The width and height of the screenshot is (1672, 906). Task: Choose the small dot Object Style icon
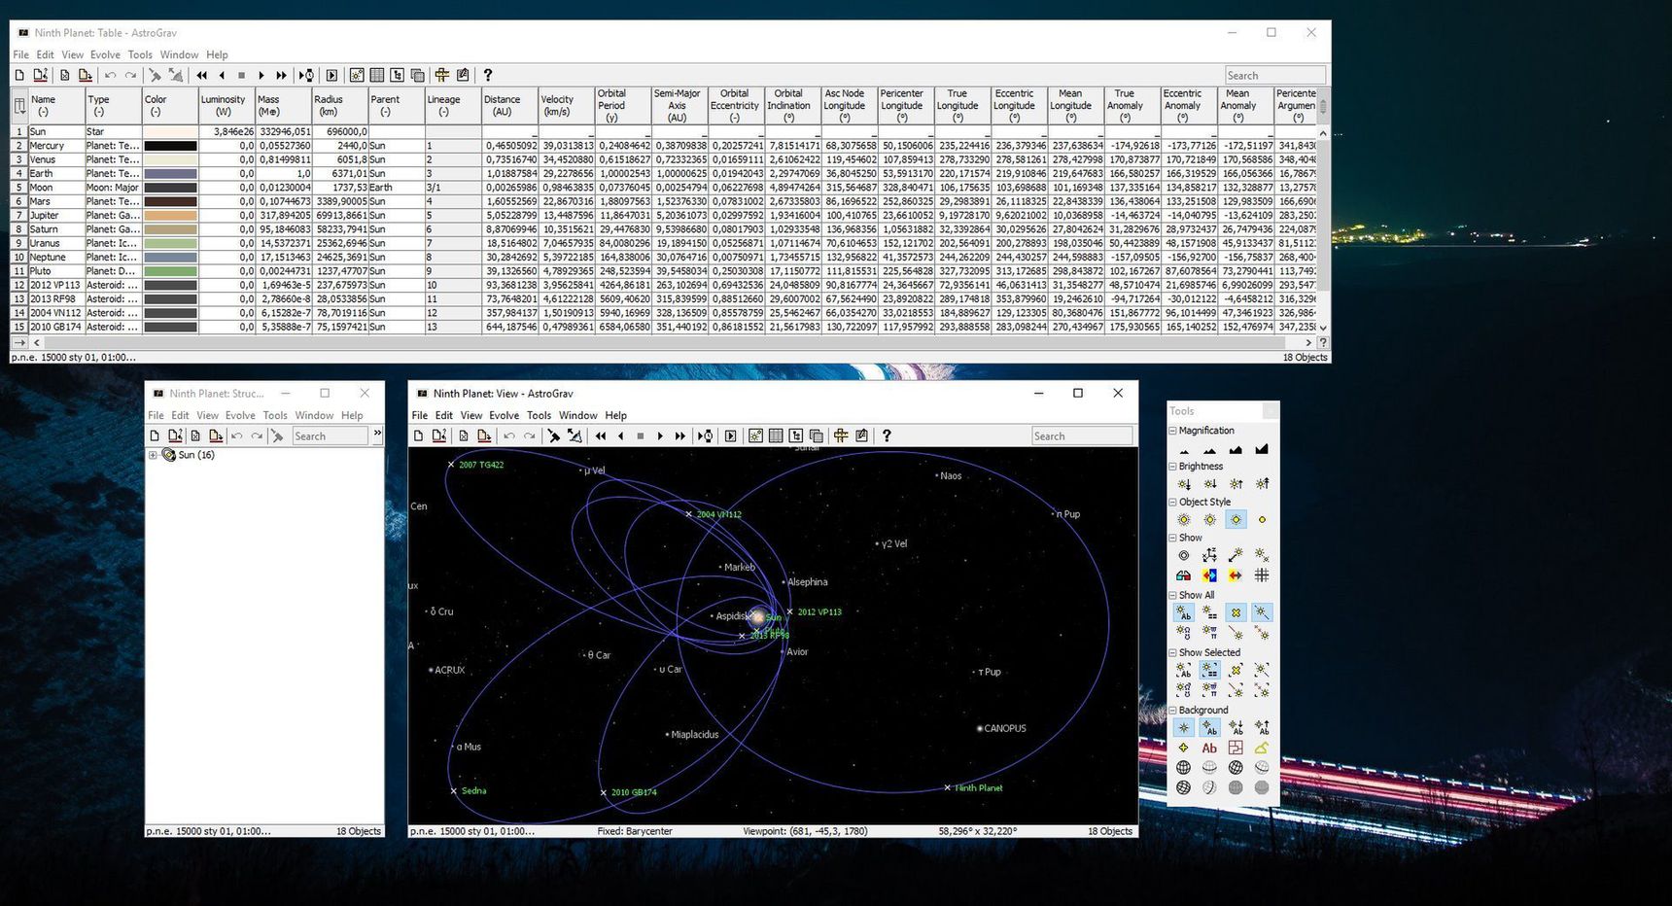pos(1262,520)
